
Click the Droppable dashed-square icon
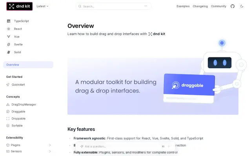pos(8,119)
